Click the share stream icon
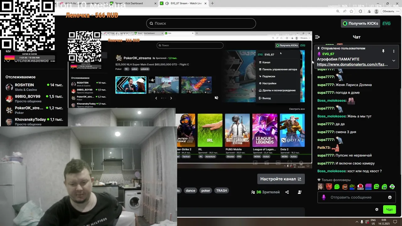Viewport: 402px width, 226px height. (x=287, y=192)
